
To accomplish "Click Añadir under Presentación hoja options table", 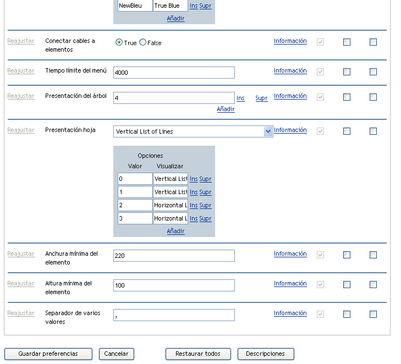I will coord(175,231).
